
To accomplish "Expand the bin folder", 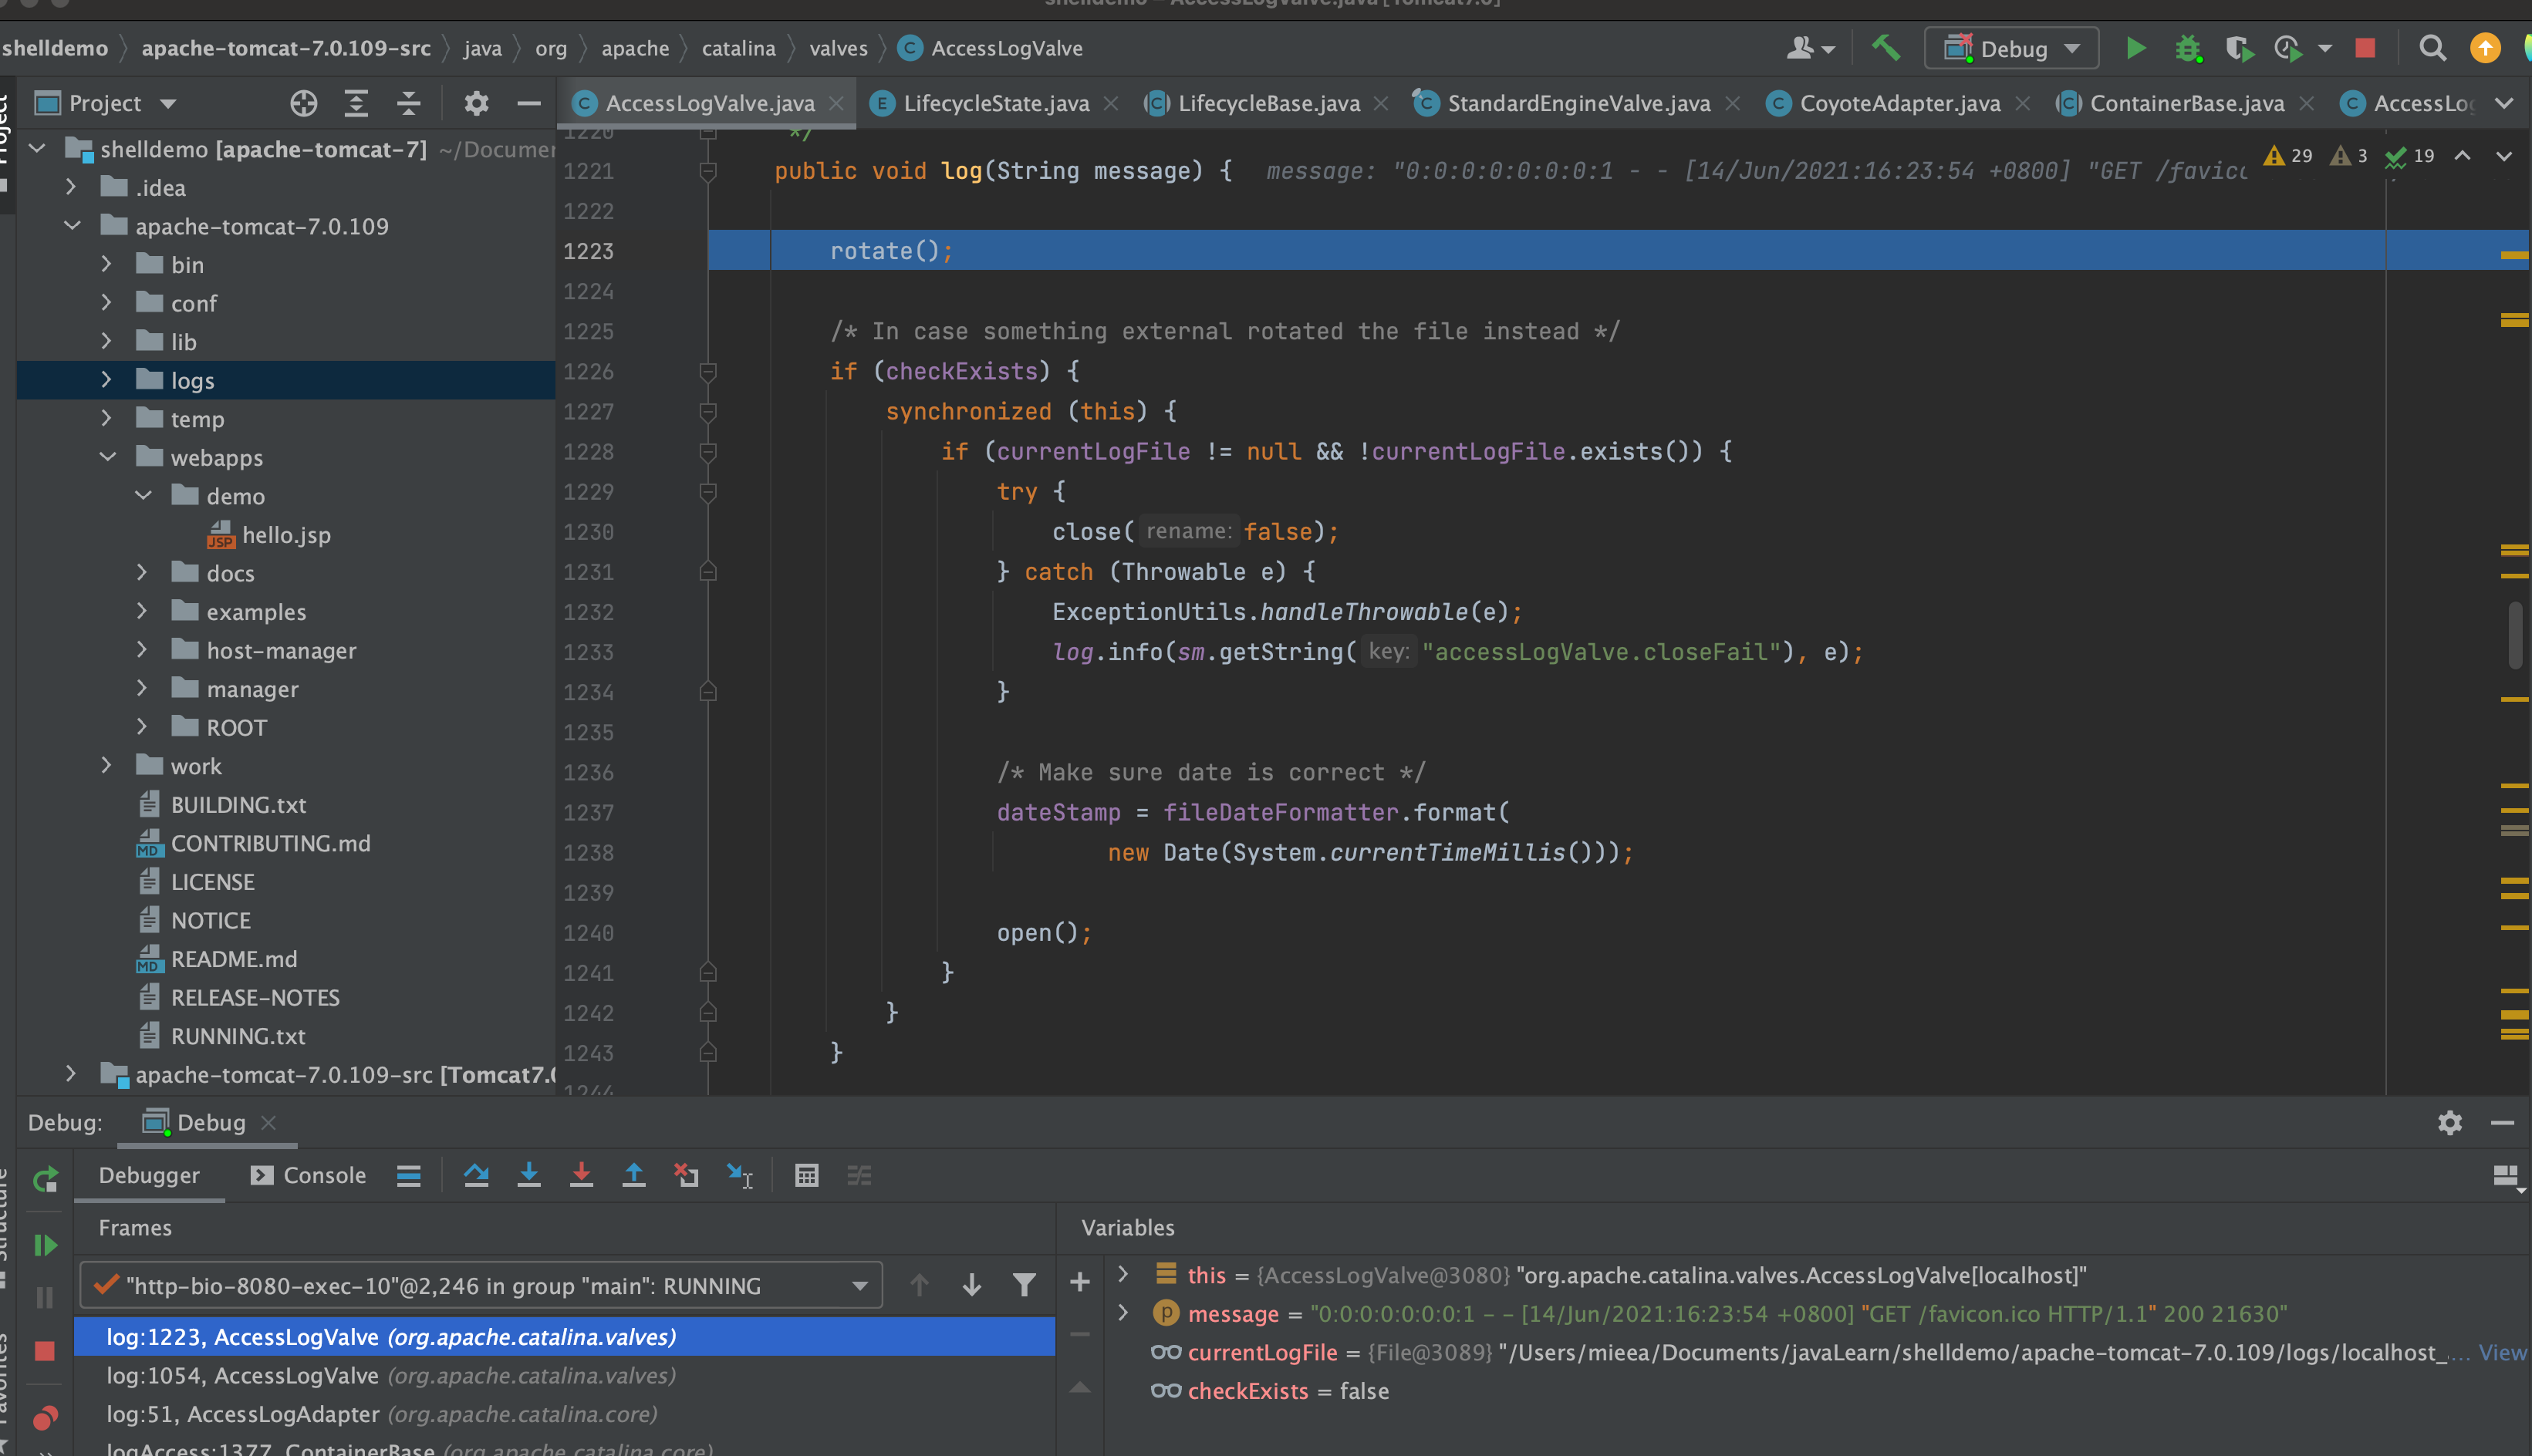I will (107, 264).
